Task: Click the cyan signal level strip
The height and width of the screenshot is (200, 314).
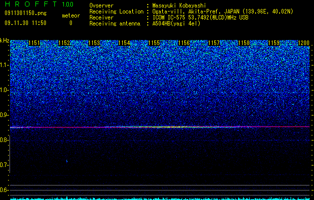Action: point(160,198)
